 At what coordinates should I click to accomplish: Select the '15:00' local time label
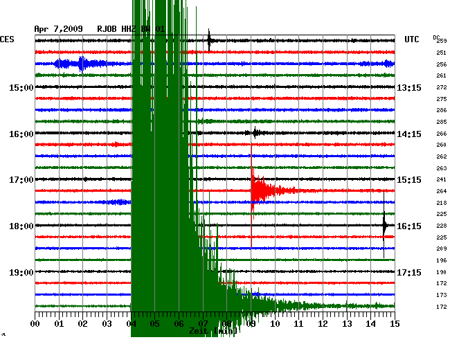[x=21, y=87]
